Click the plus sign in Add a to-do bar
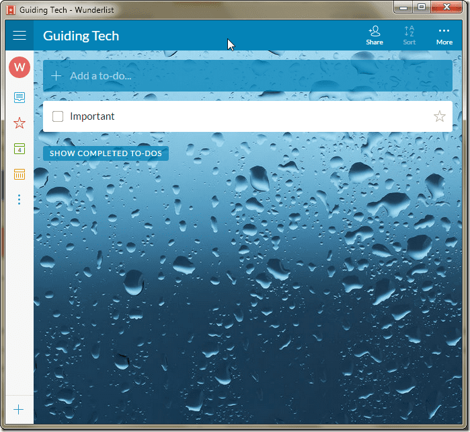The width and height of the screenshot is (470, 432). pyautogui.click(x=56, y=76)
